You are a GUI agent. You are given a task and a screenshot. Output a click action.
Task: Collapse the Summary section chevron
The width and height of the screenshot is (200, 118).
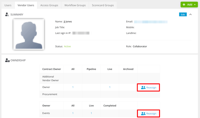tap(190, 14)
